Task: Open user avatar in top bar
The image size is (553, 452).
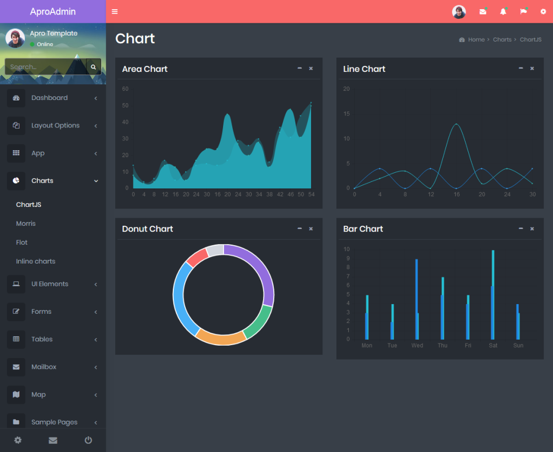Action: [459, 12]
